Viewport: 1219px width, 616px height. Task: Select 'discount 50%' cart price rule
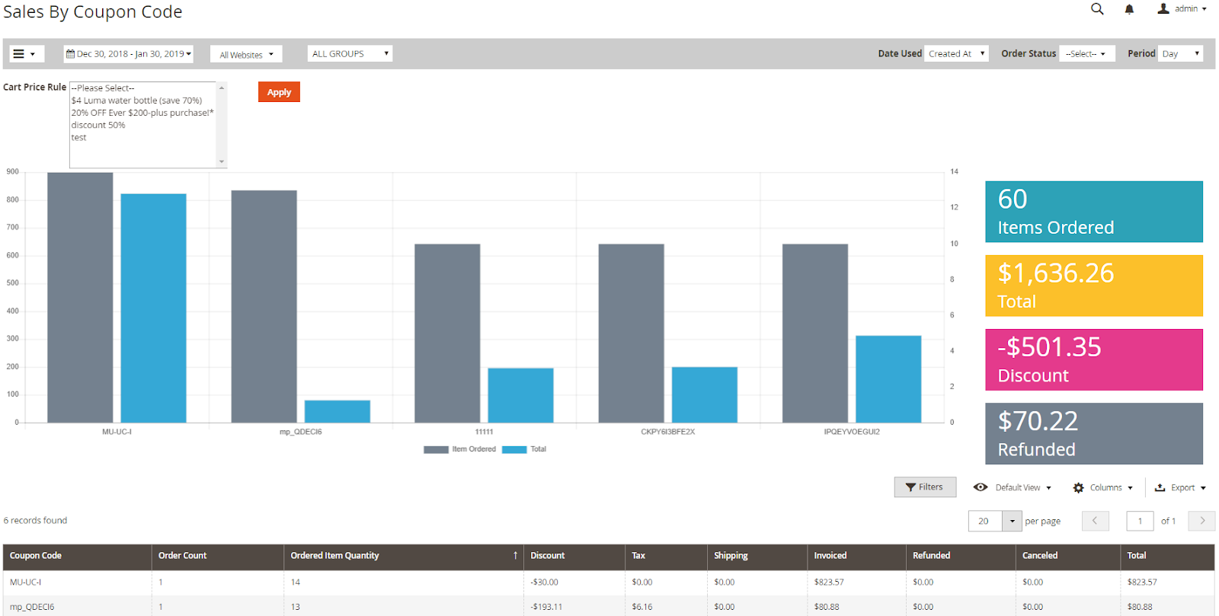point(98,126)
